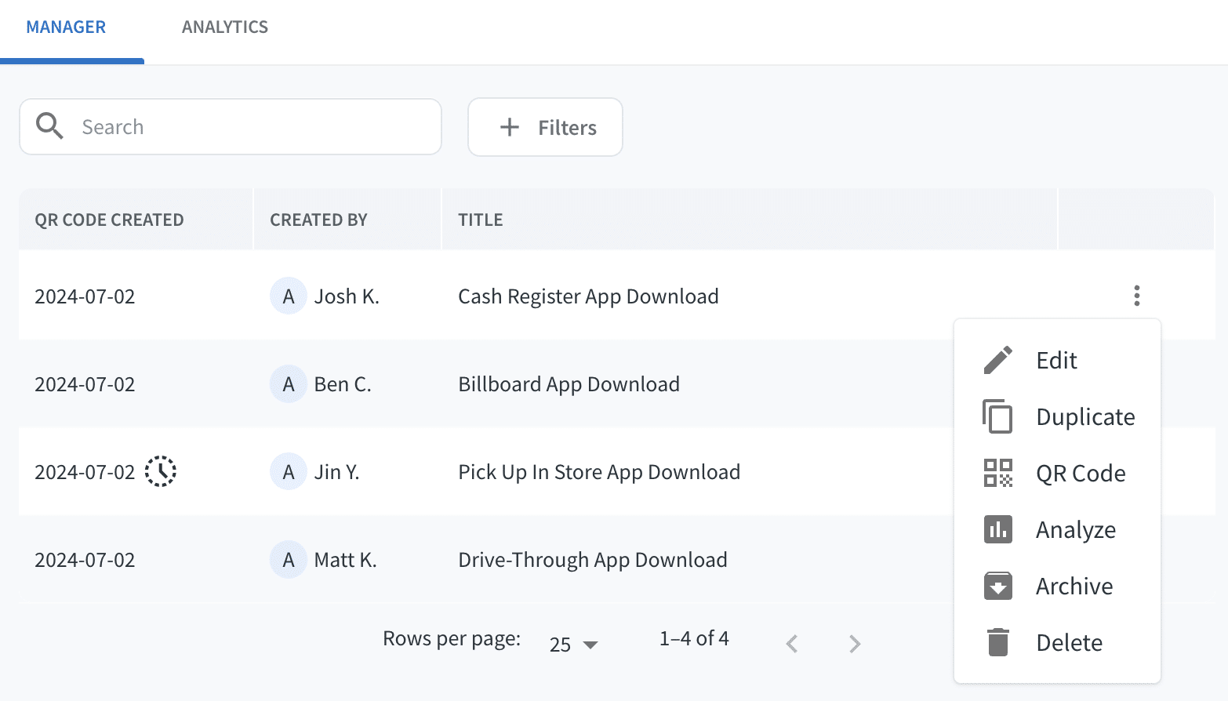
Task: Select the Edit pencil icon in the menu
Action: (x=997, y=360)
